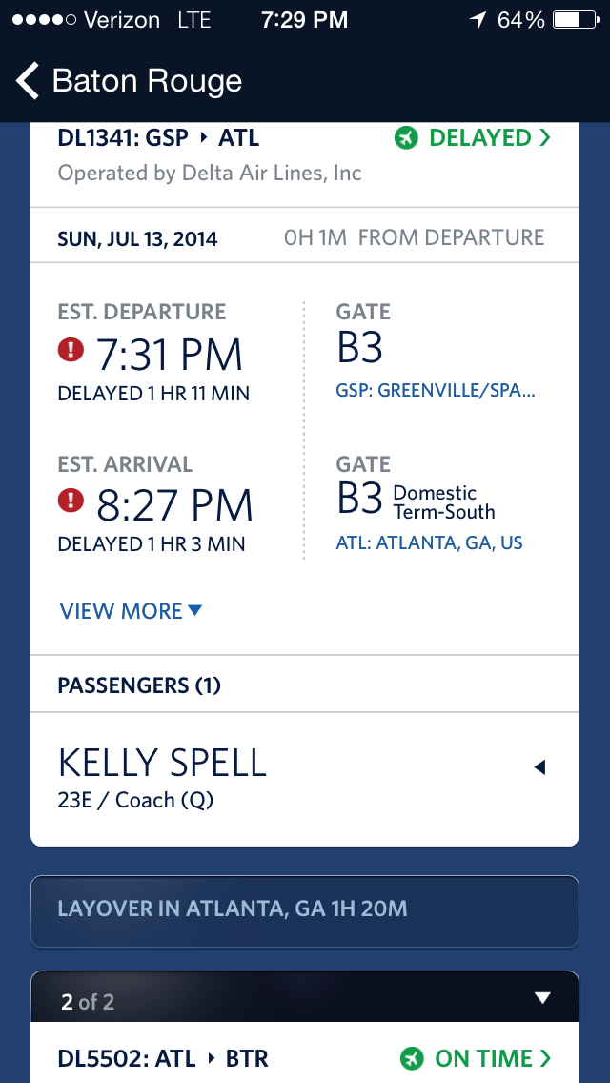Tap the location arrow in status bar
Image resolution: width=610 pixels, height=1083 pixels.
pyautogui.click(x=478, y=20)
